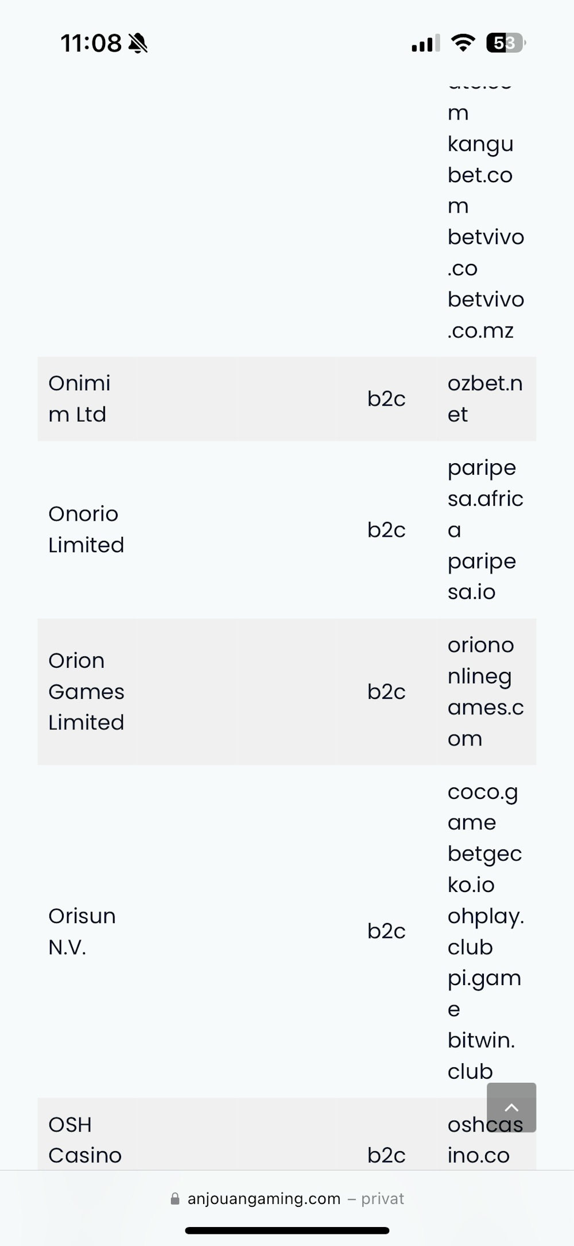Image resolution: width=574 pixels, height=1246 pixels.
Task: Tap the Wi-Fi status icon
Action: (463, 43)
